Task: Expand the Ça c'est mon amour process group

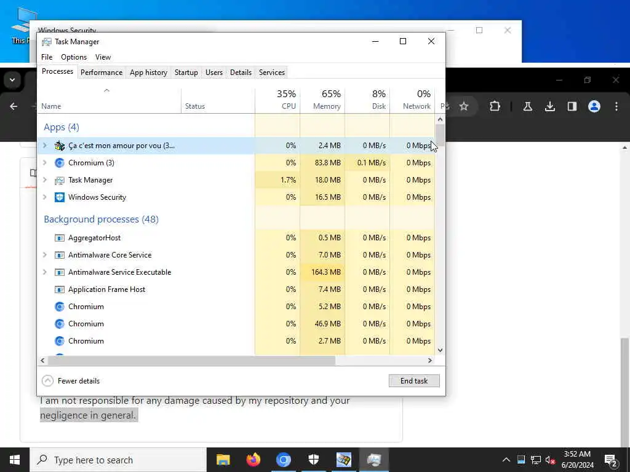Action: [44, 145]
